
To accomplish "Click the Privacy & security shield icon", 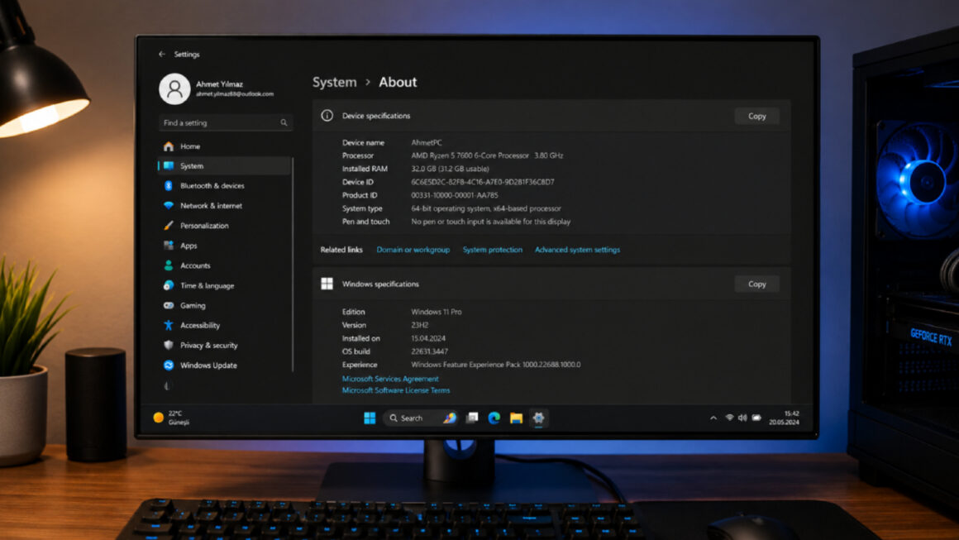I will pyautogui.click(x=169, y=345).
